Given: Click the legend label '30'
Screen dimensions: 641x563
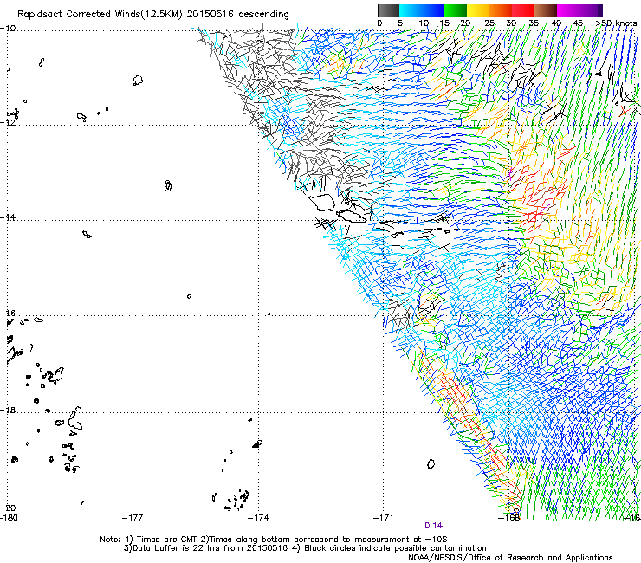Looking at the screenshot, I should click(511, 23).
